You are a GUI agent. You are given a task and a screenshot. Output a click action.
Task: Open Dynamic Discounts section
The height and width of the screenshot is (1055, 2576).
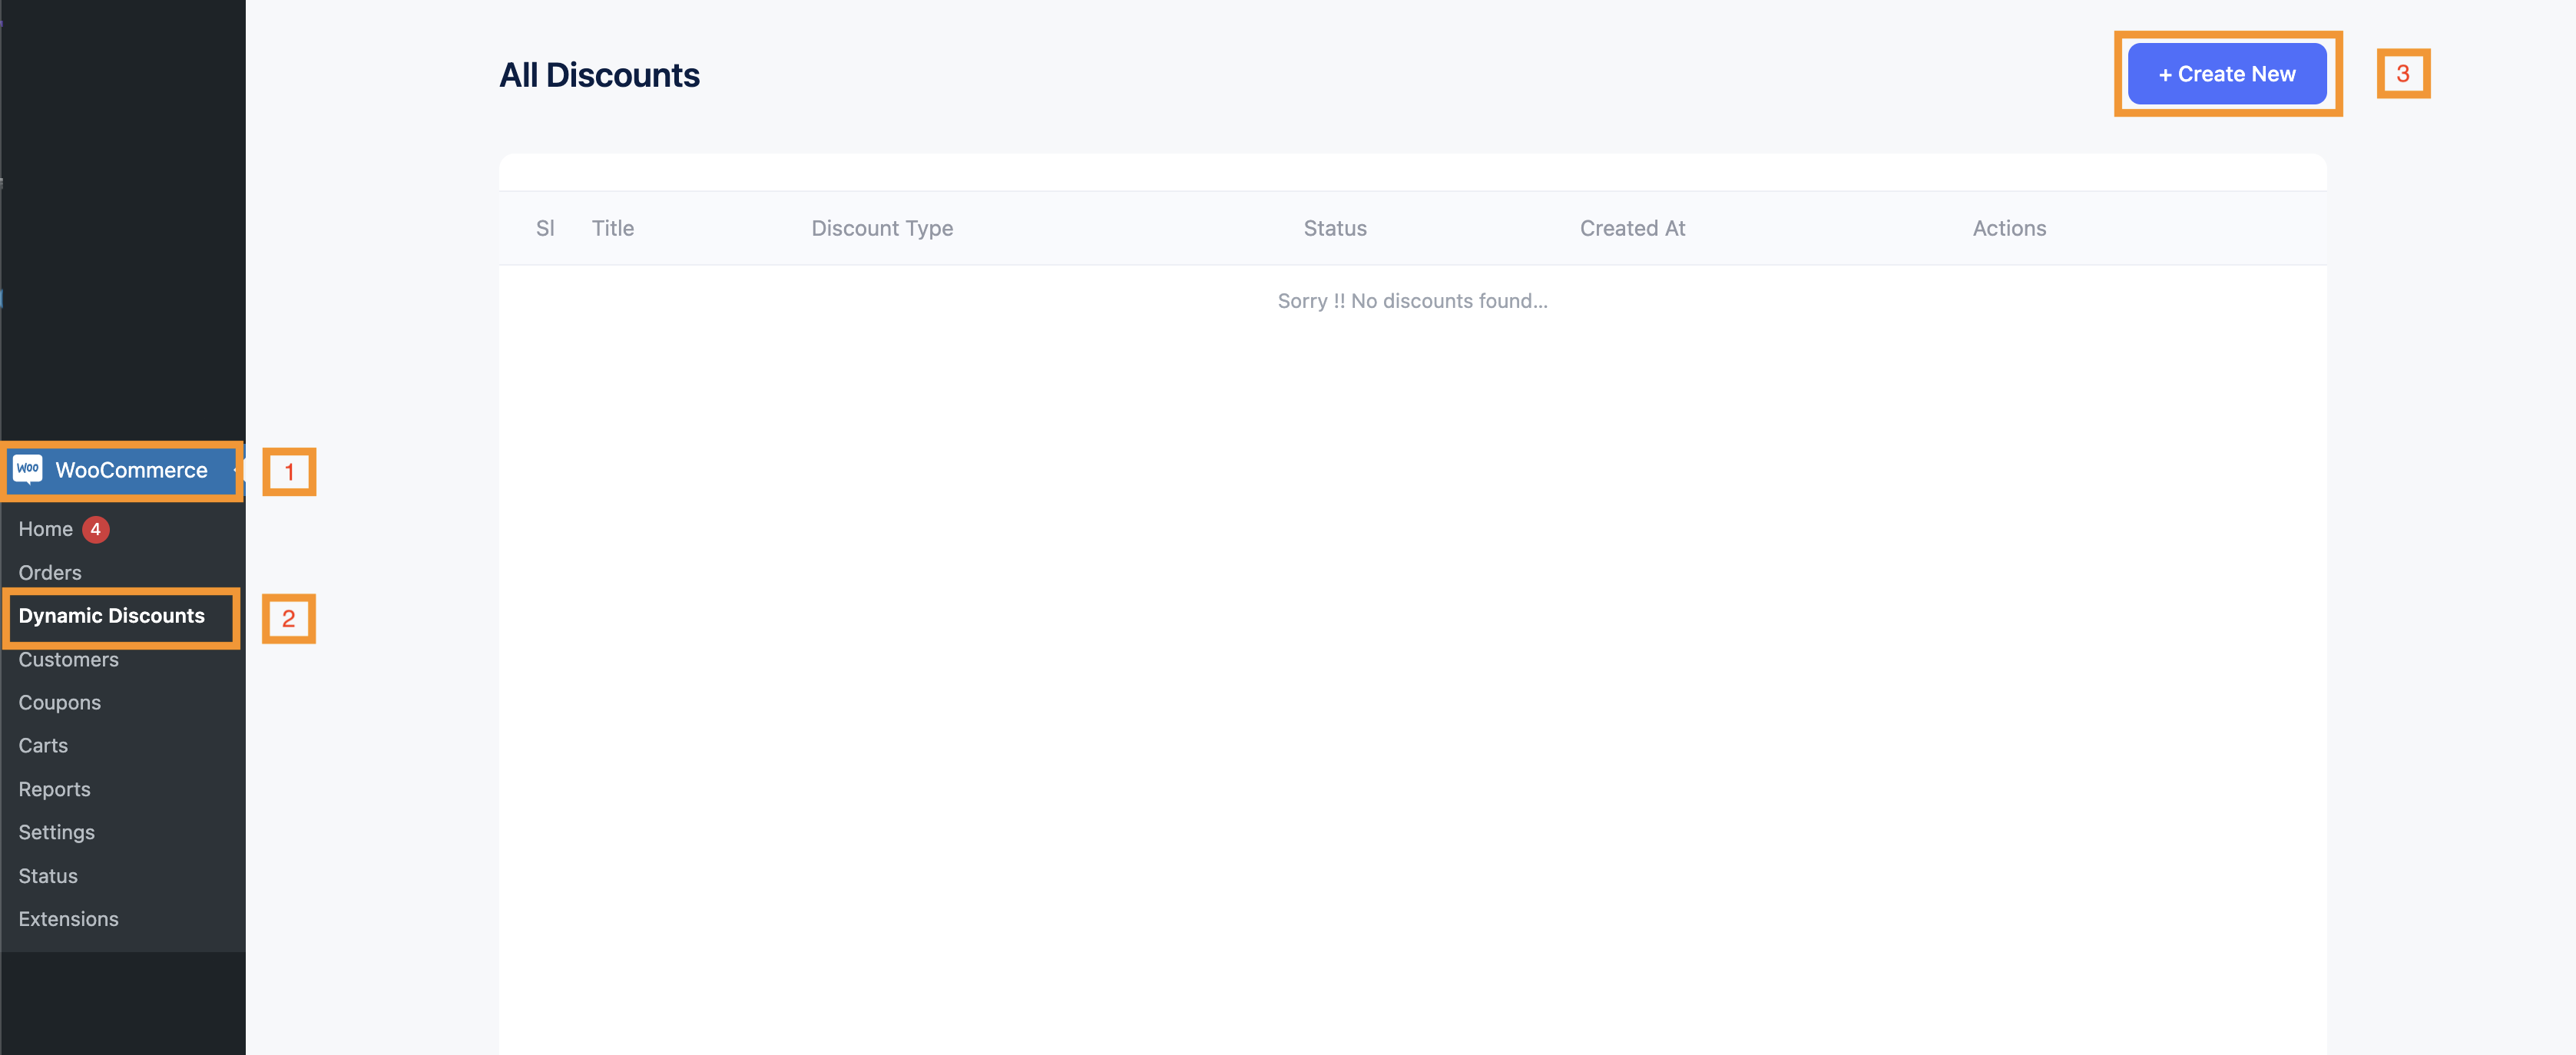point(121,613)
